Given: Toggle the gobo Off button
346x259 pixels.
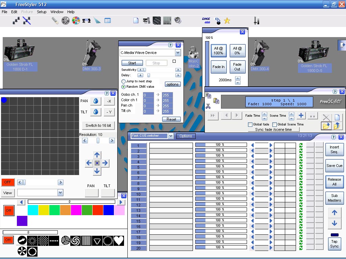Looking at the screenshot, I should coord(8,240).
